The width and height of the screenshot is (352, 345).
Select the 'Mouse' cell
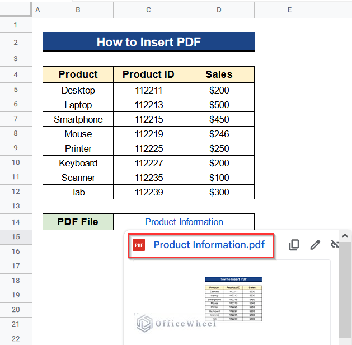(78, 134)
